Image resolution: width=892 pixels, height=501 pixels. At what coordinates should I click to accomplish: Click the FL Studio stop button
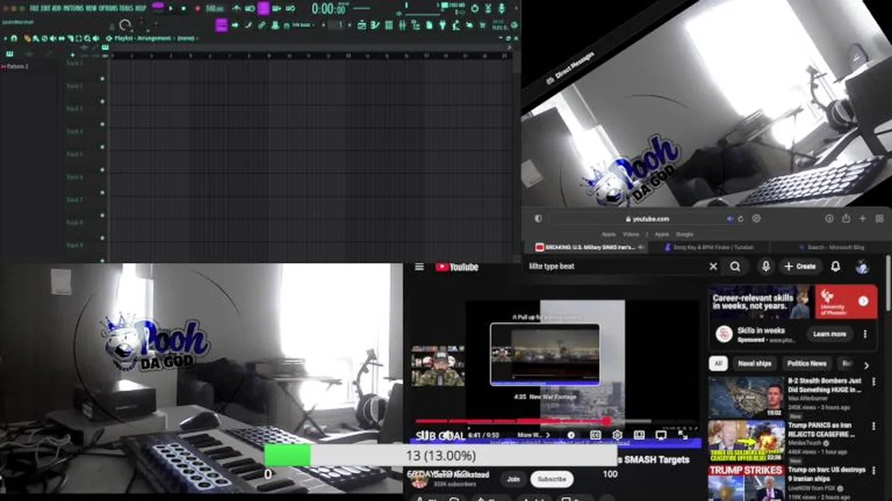[183, 8]
